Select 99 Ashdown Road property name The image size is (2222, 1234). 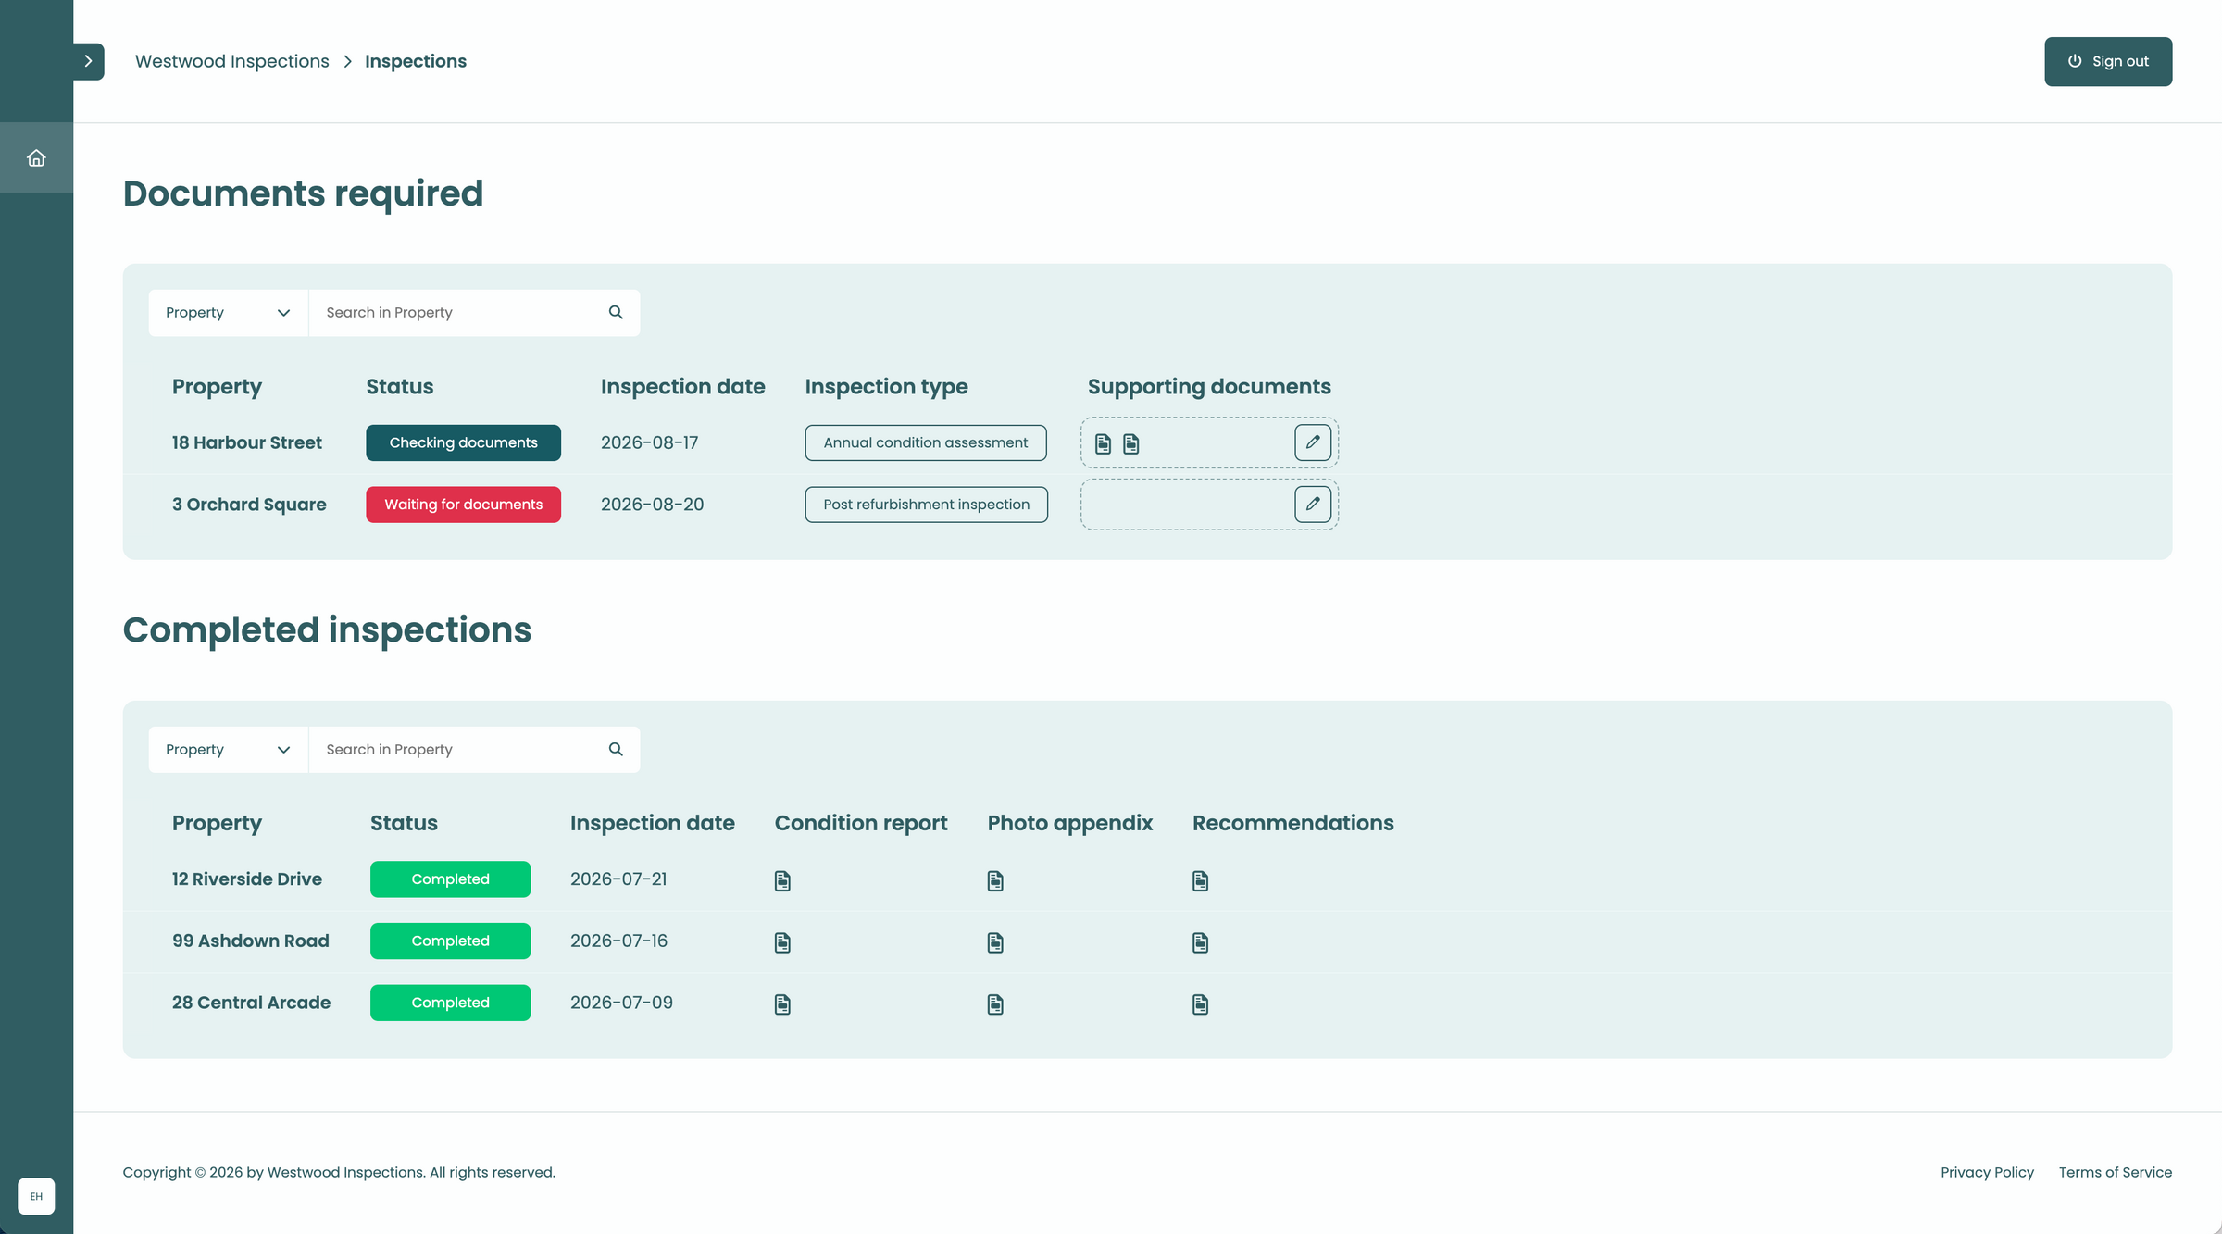tap(251, 941)
